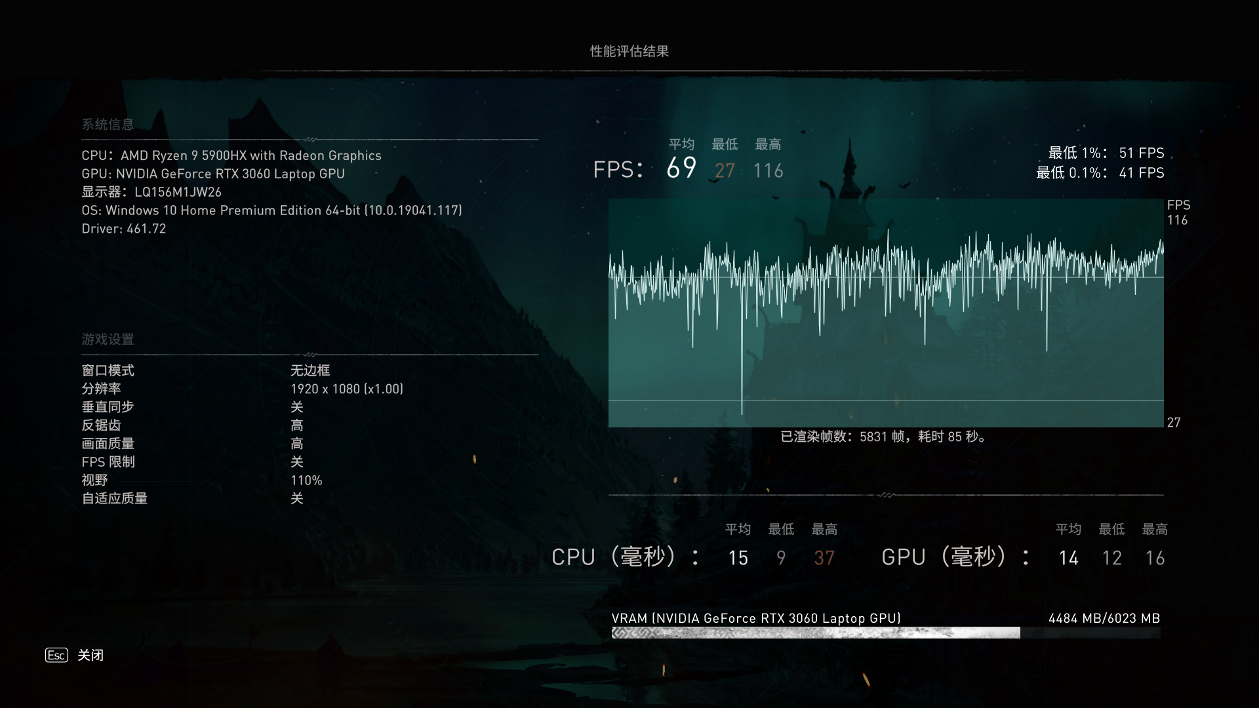The width and height of the screenshot is (1259, 708).
Task: Click the average FPS value 69
Action: pyautogui.click(x=681, y=168)
